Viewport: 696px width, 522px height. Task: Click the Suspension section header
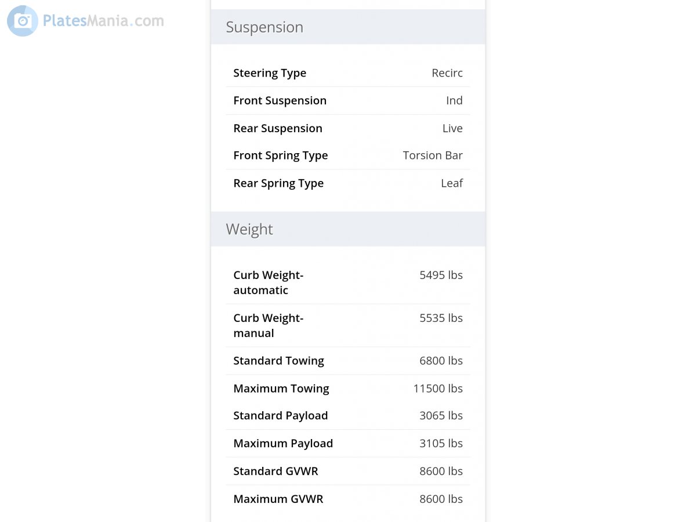point(264,27)
